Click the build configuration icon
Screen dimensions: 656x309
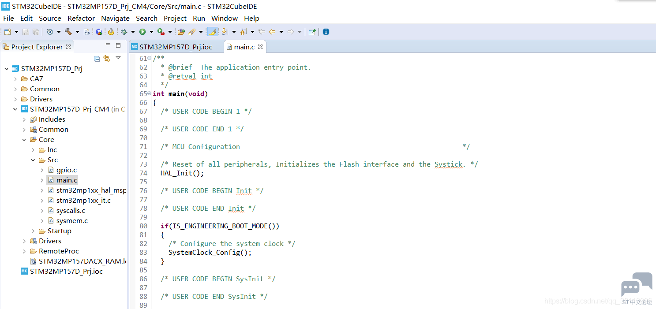coord(50,32)
